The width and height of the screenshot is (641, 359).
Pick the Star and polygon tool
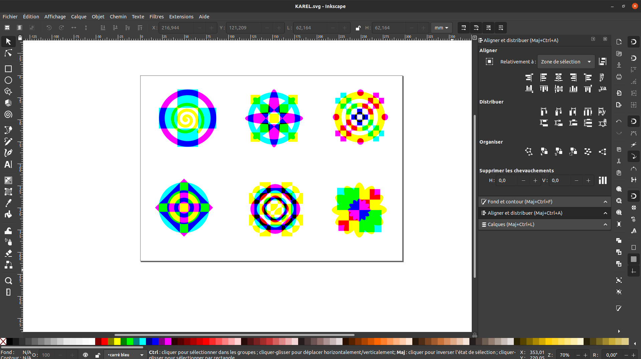coord(8,92)
